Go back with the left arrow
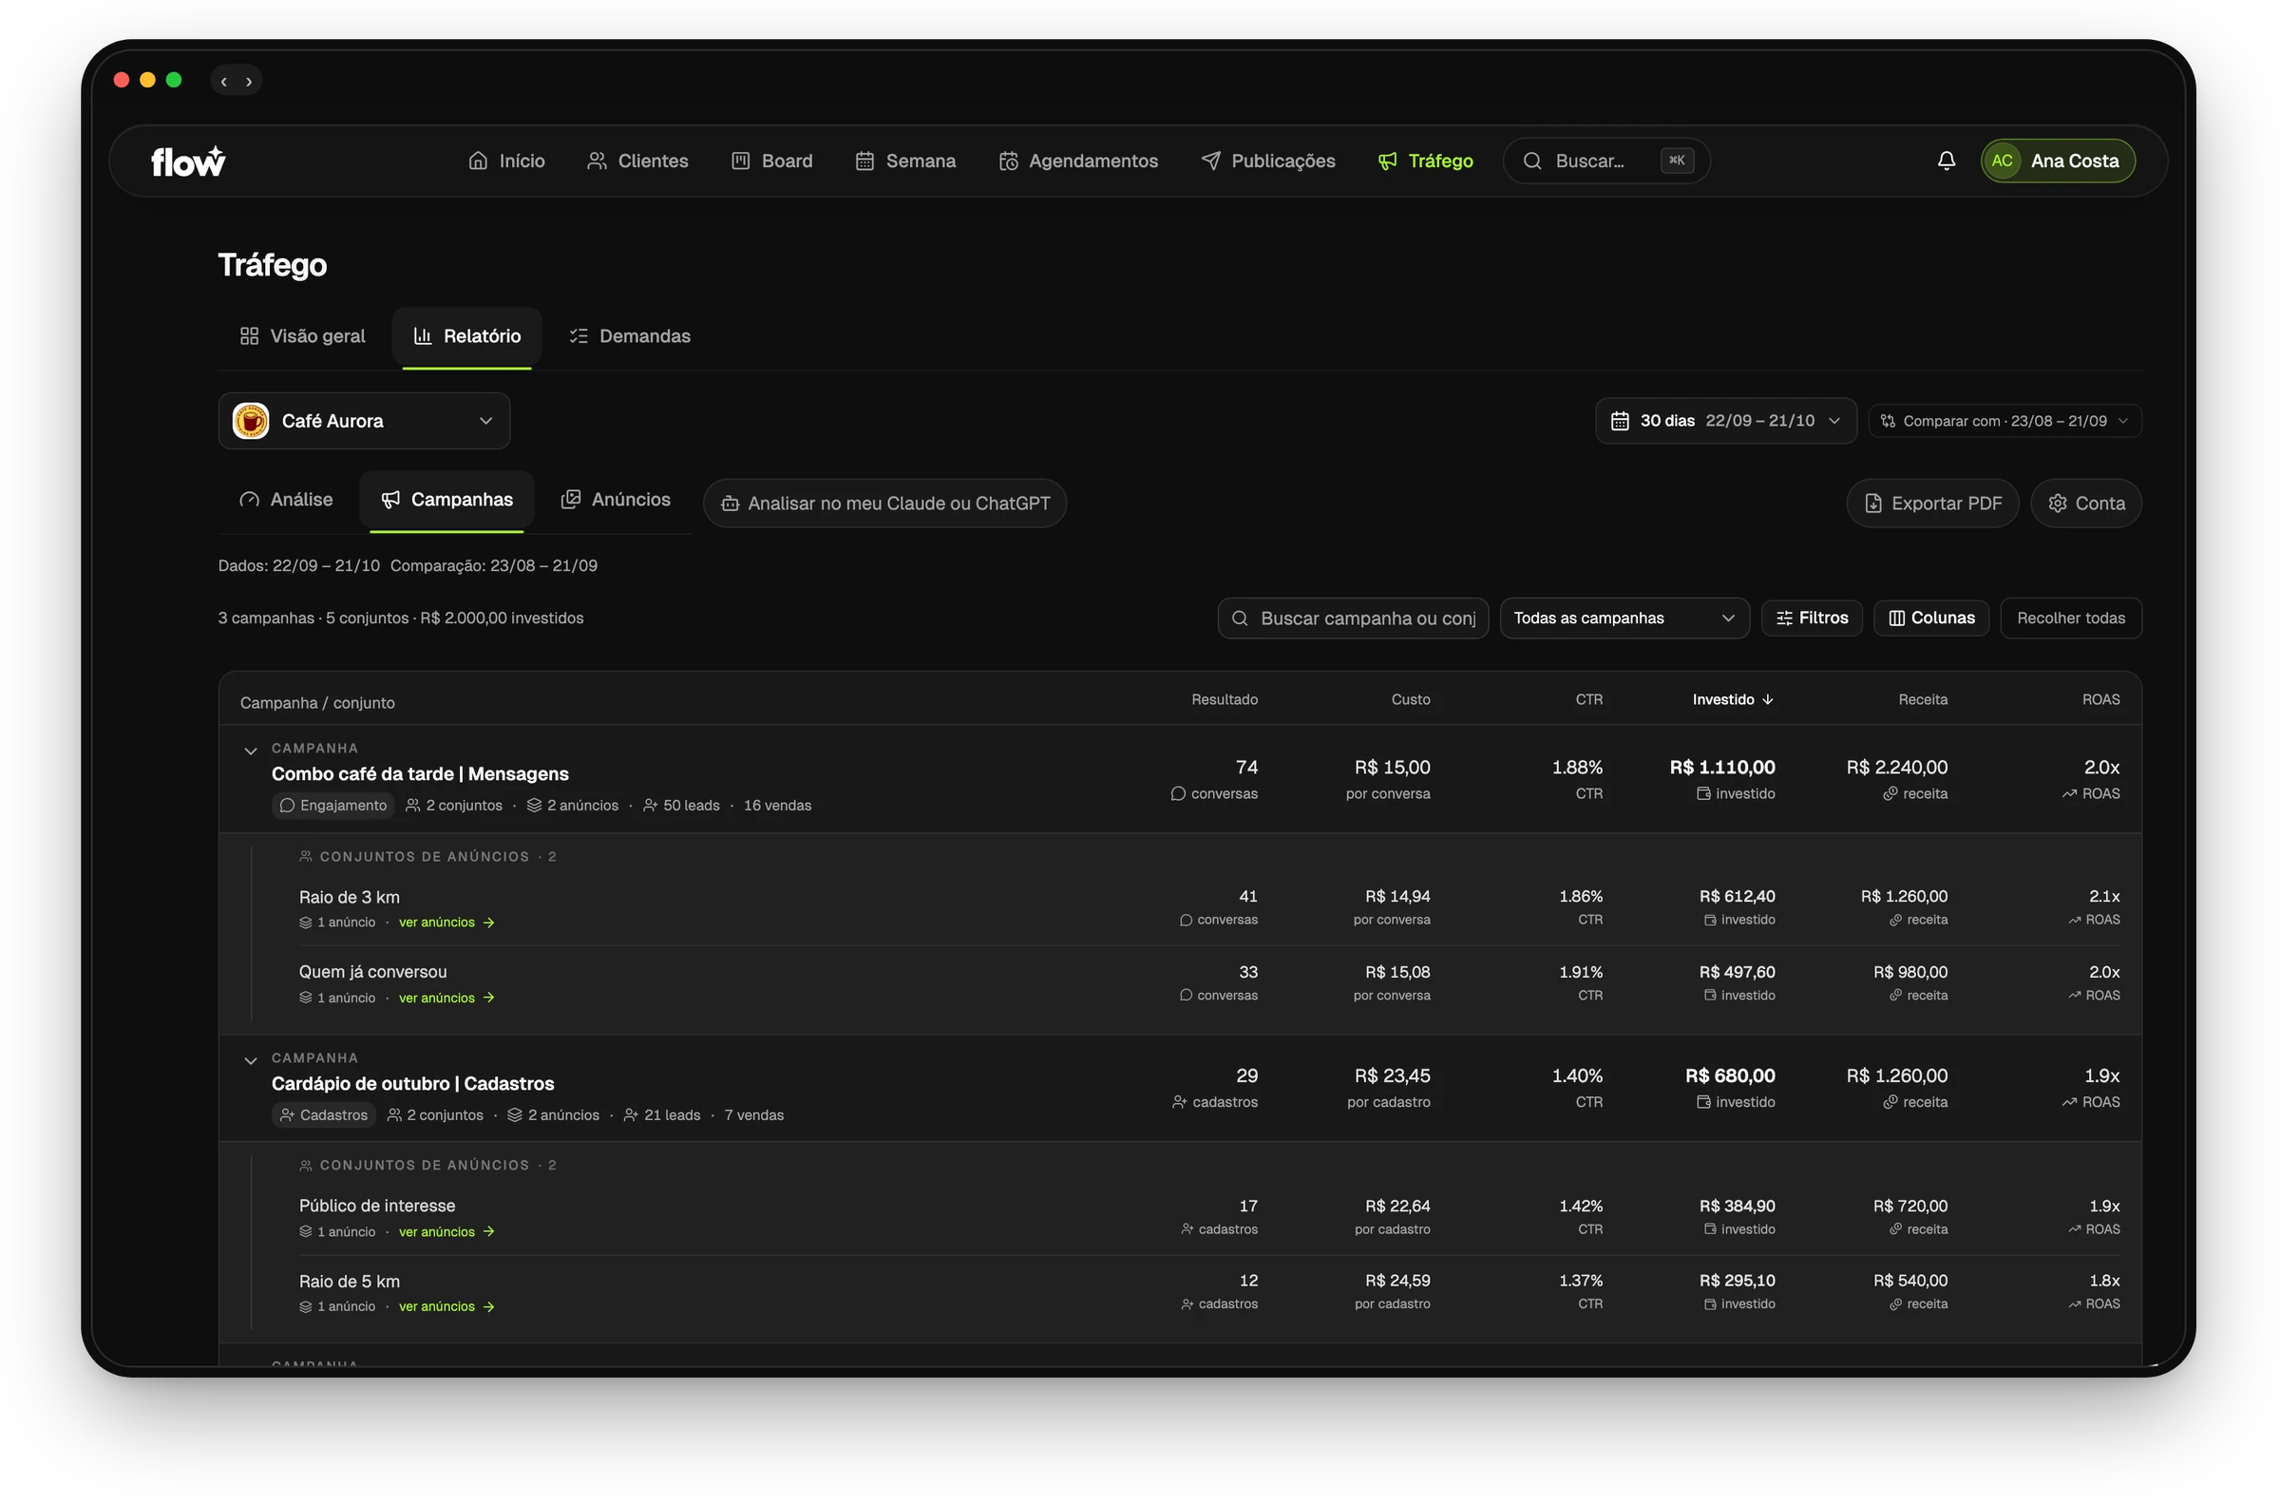This screenshot has height=1503, width=2280. (x=223, y=82)
